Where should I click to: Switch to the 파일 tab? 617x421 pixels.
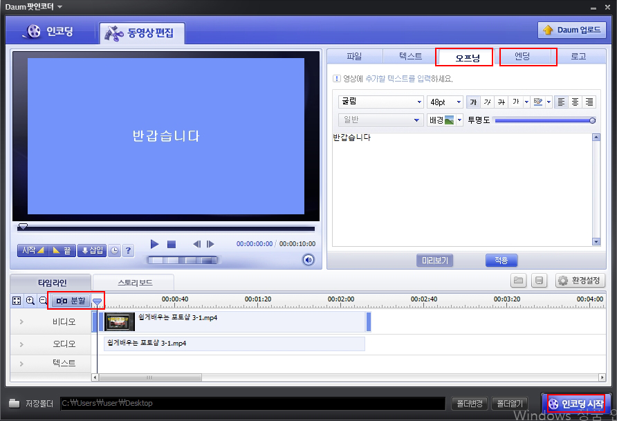pos(355,56)
